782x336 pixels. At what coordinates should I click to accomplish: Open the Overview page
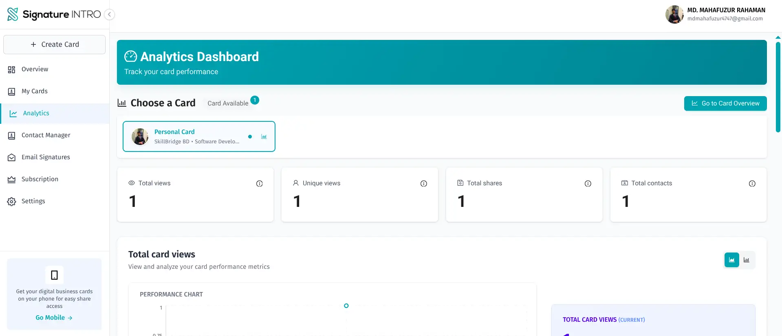pos(35,69)
